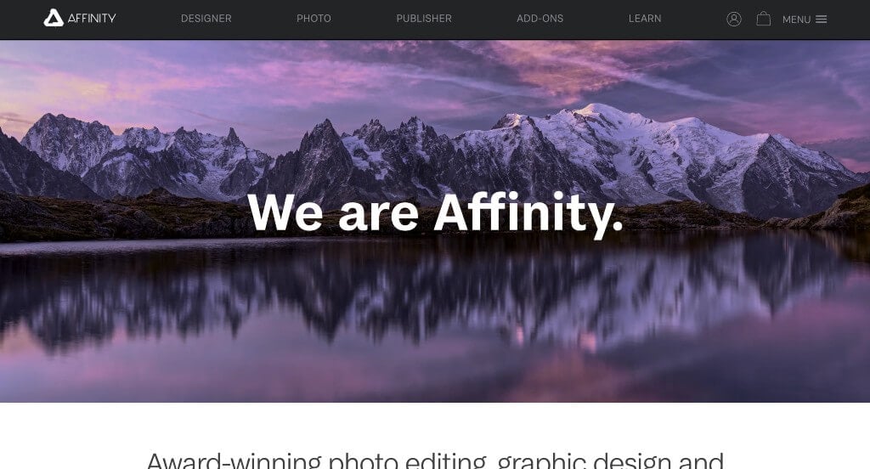870x469 pixels.
Task: Select Publisher in the top navigation
Action: 424,19
